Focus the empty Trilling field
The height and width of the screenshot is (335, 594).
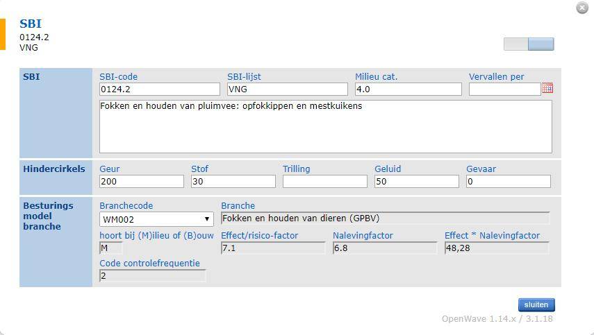tap(324, 182)
